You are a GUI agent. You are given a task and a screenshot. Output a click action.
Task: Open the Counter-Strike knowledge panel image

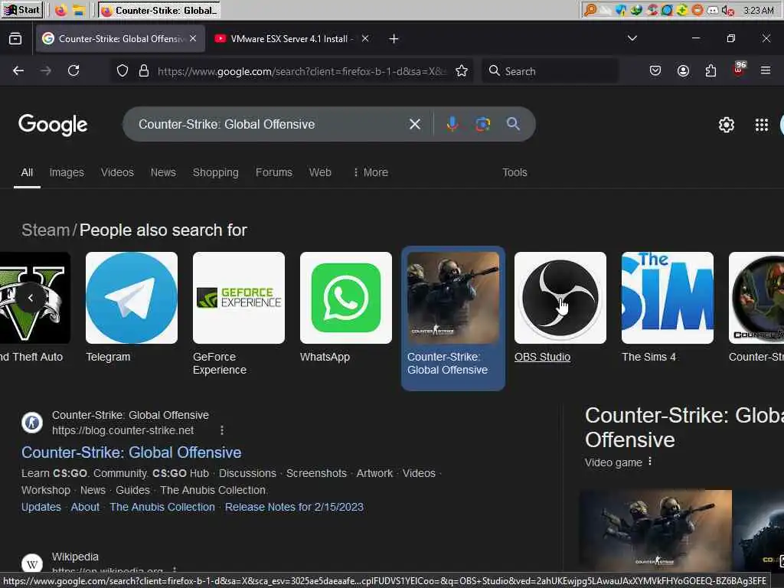click(655, 530)
